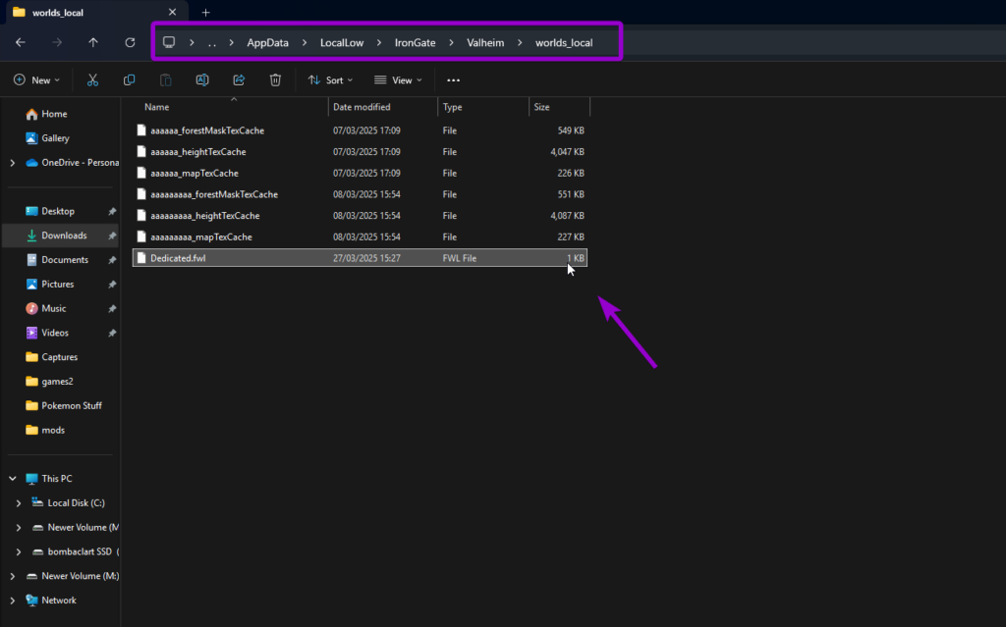Unpin Desktop using its pin icon
The height and width of the screenshot is (627, 1006).
[x=112, y=211]
